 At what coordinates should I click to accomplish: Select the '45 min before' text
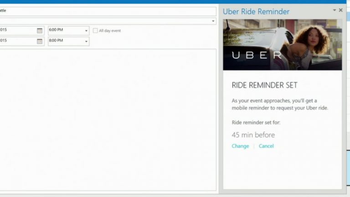click(253, 135)
